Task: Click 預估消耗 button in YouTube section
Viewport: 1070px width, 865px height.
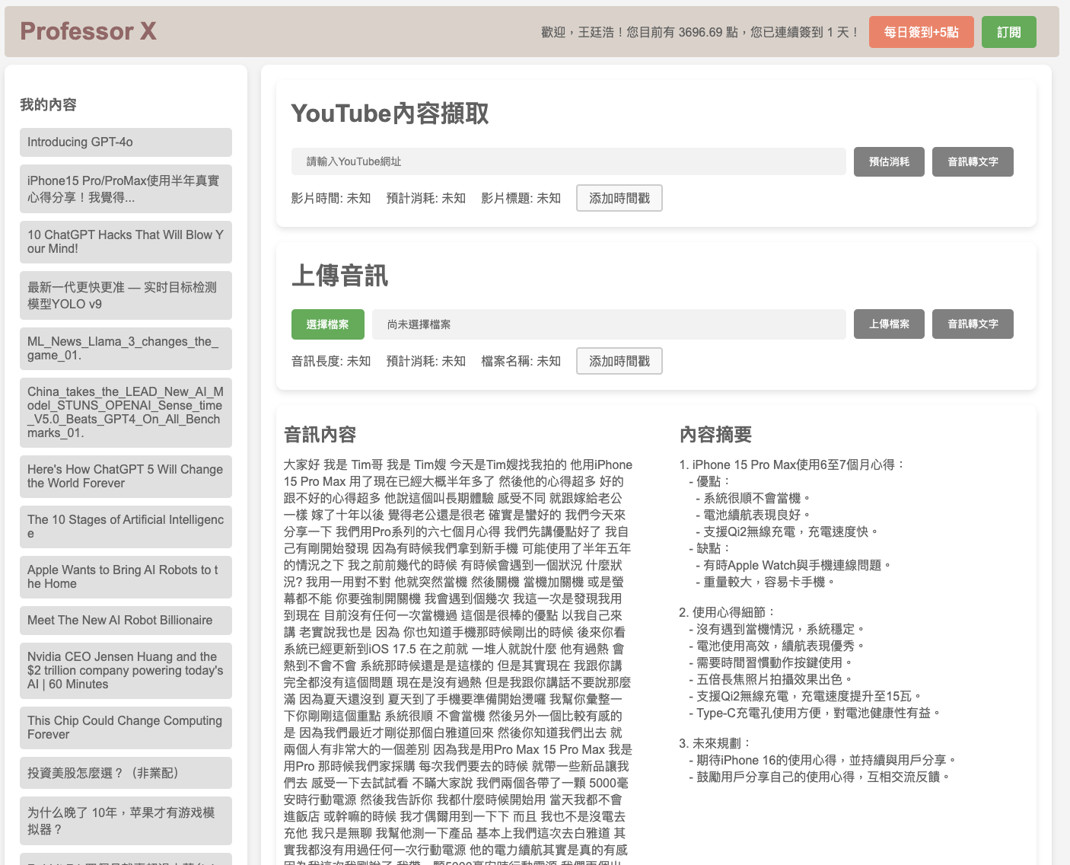Action: point(889,161)
